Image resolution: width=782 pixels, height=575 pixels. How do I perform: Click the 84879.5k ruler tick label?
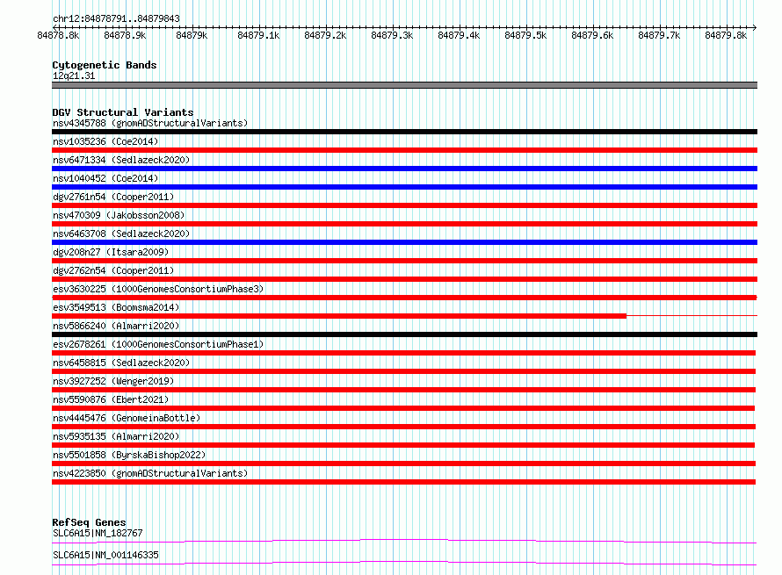(x=525, y=35)
